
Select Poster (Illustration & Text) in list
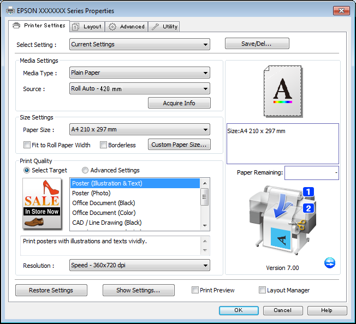[x=135, y=183]
